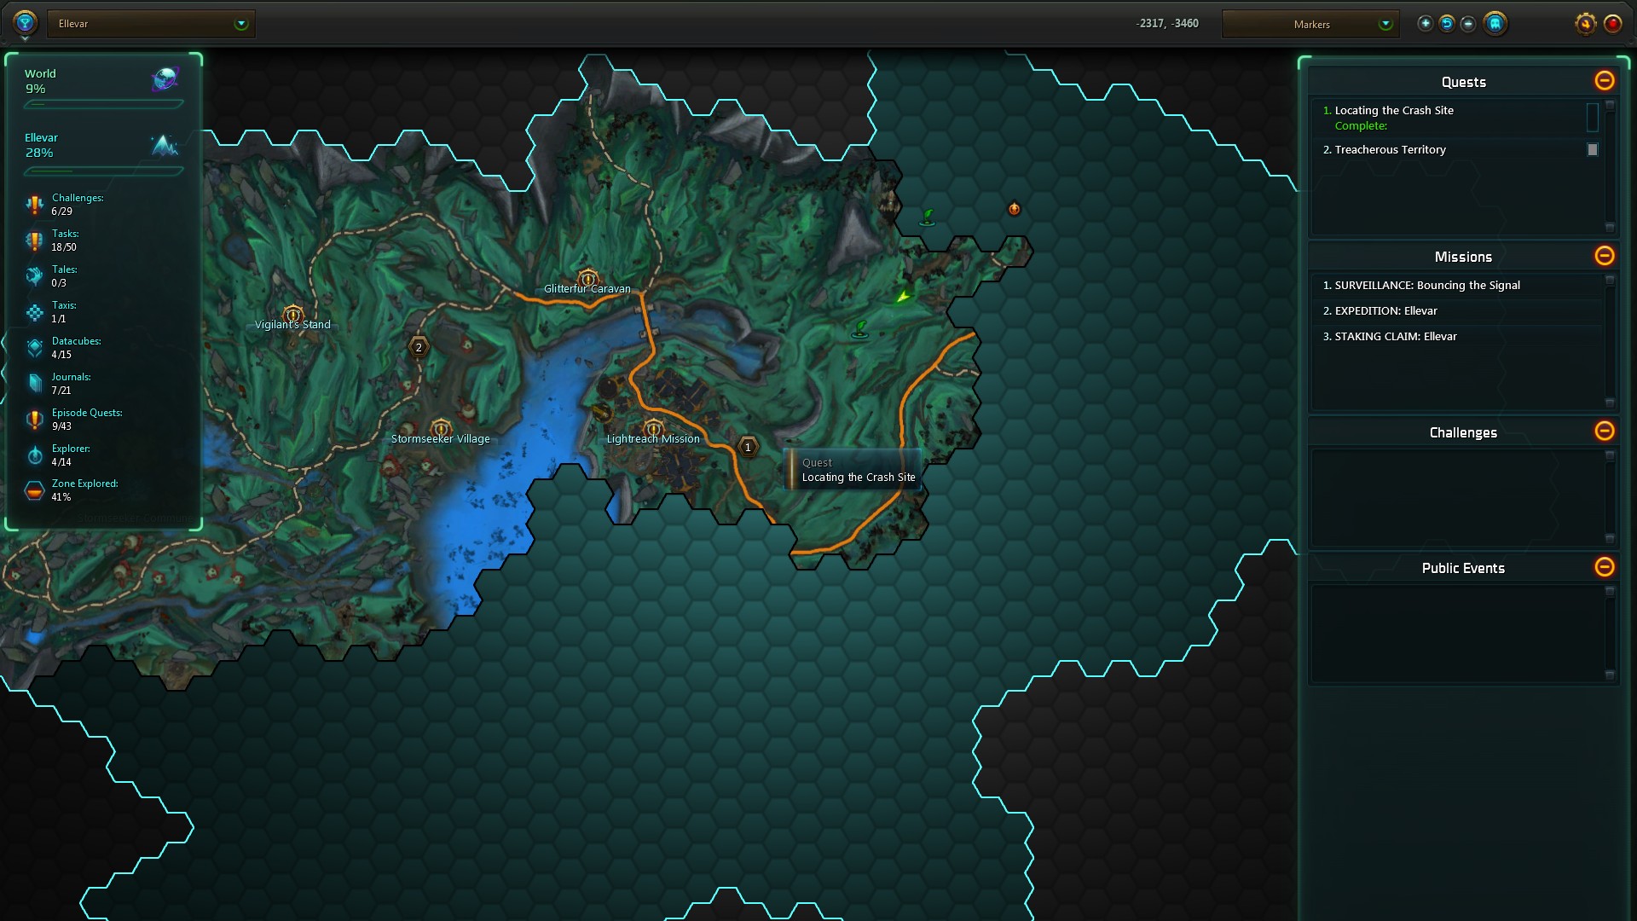Click the Public Events panel header
1637x921 pixels.
(x=1463, y=568)
